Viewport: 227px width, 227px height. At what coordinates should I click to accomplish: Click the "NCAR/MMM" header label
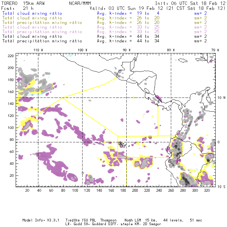[80, 3]
